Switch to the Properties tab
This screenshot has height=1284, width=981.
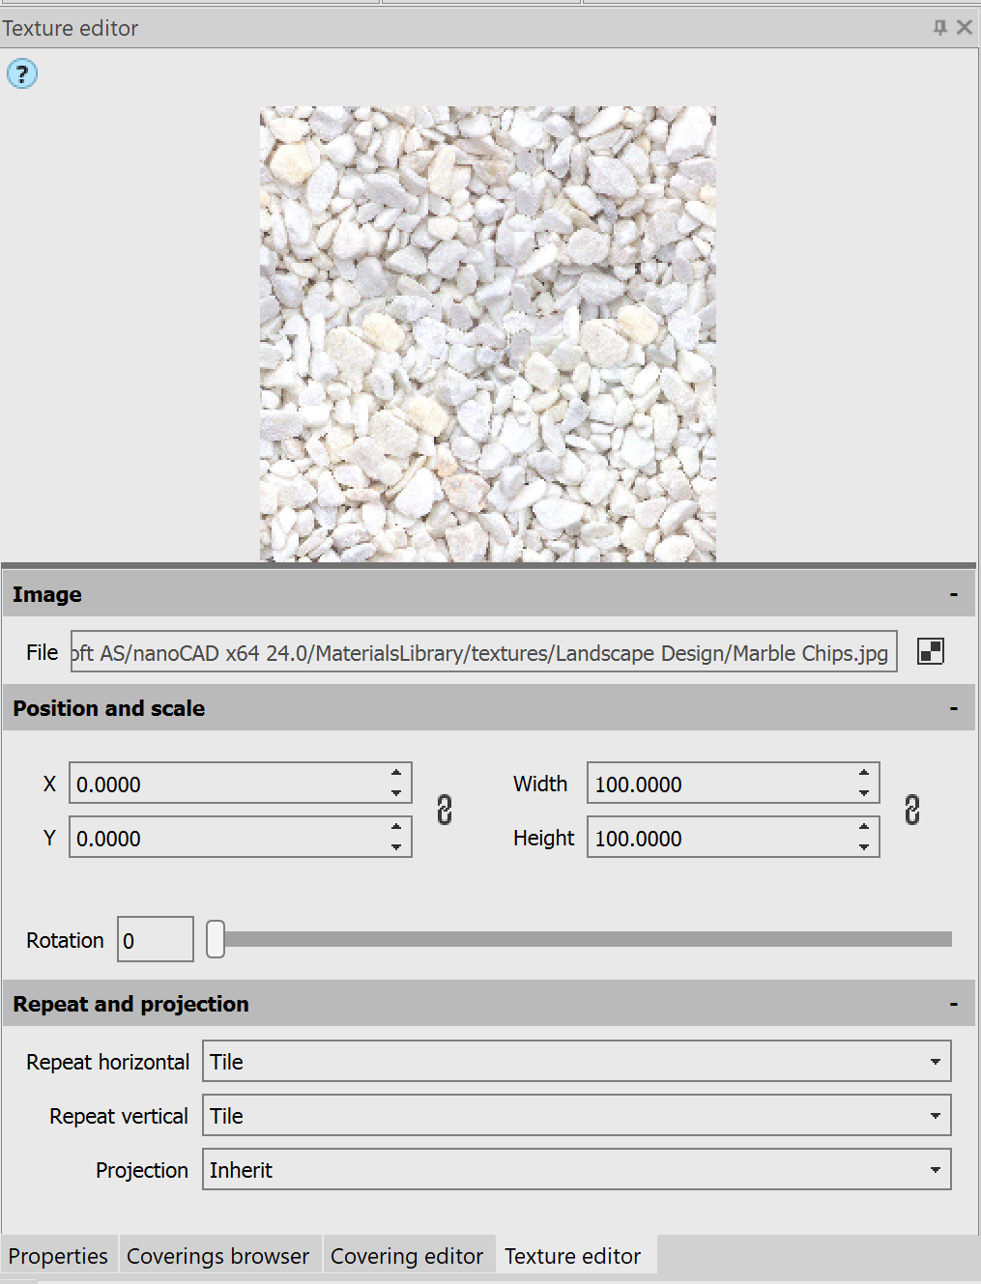click(x=58, y=1256)
